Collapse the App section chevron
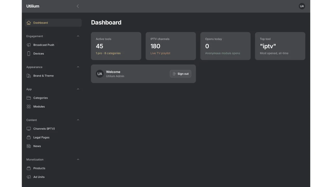Image resolution: width=332 pixels, height=187 pixels. pos(78,89)
